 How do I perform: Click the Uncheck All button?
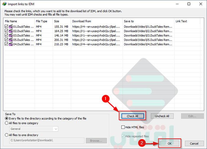click(x=162, y=116)
